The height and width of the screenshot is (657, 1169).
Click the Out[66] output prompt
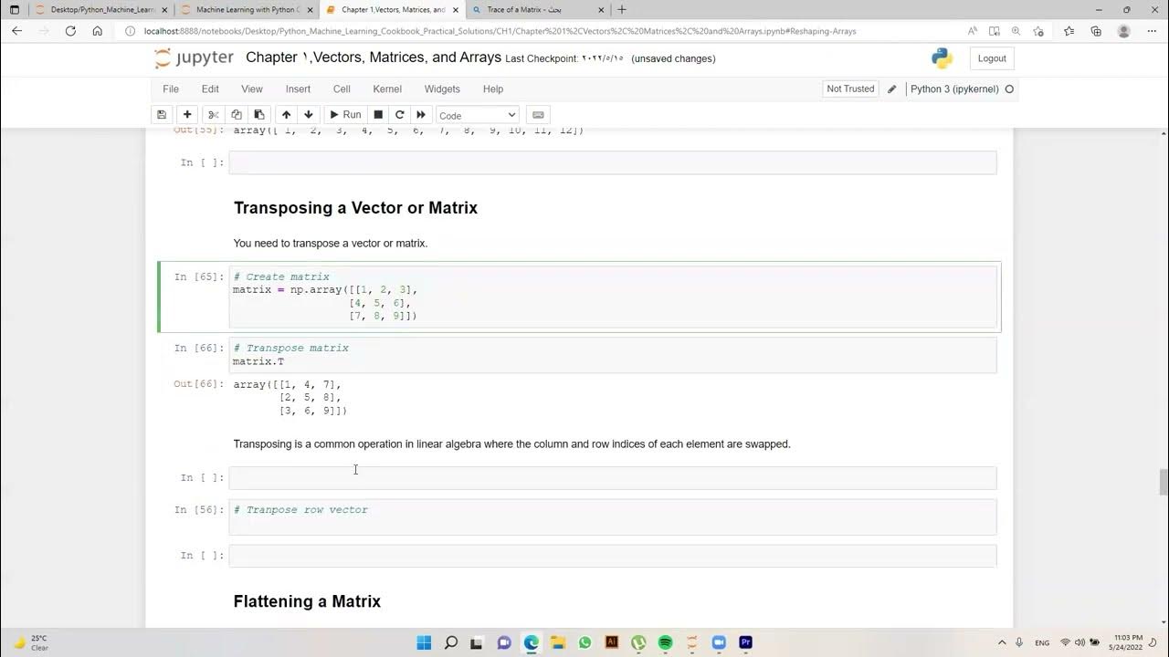tap(198, 384)
